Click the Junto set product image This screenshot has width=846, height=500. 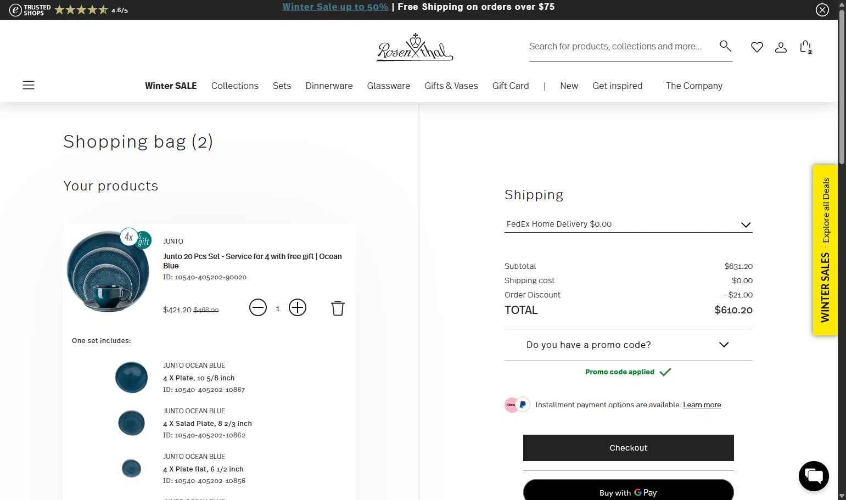(108, 272)
